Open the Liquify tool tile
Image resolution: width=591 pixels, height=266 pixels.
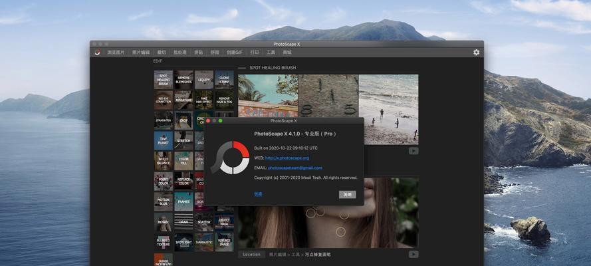coord(204,80)
